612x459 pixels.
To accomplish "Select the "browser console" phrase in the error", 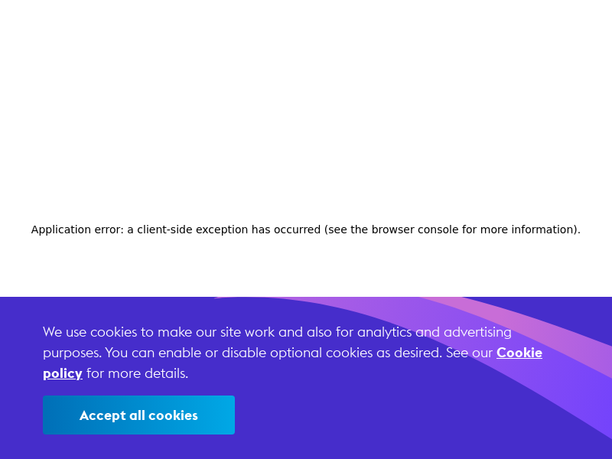I will (x=409, y=229).
